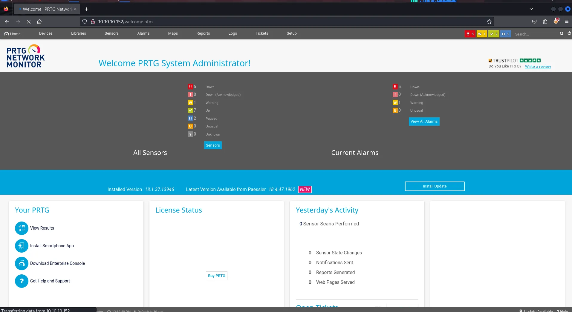572x312 pixels.
Task: Click Sensor State Changes activity row
Action: click(x=335, y=253)
